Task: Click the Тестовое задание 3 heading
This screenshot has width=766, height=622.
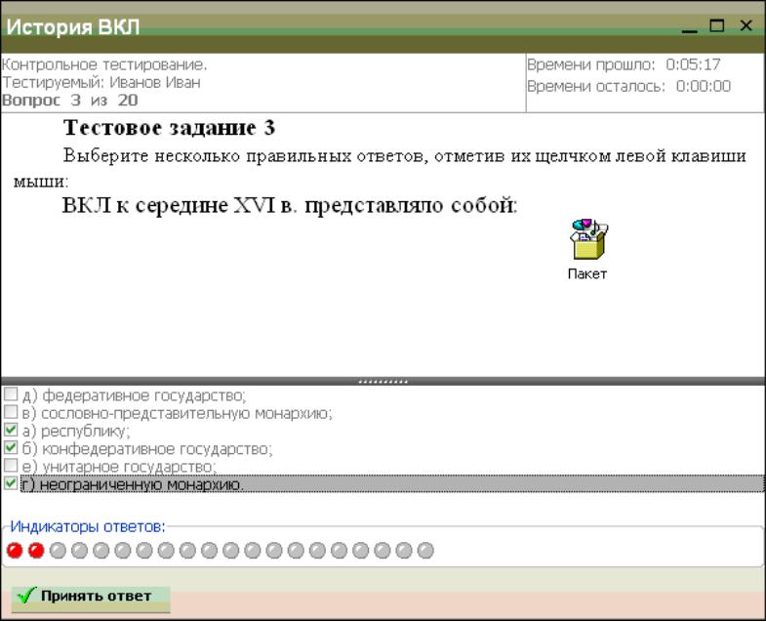Action: tap(169, 128)
